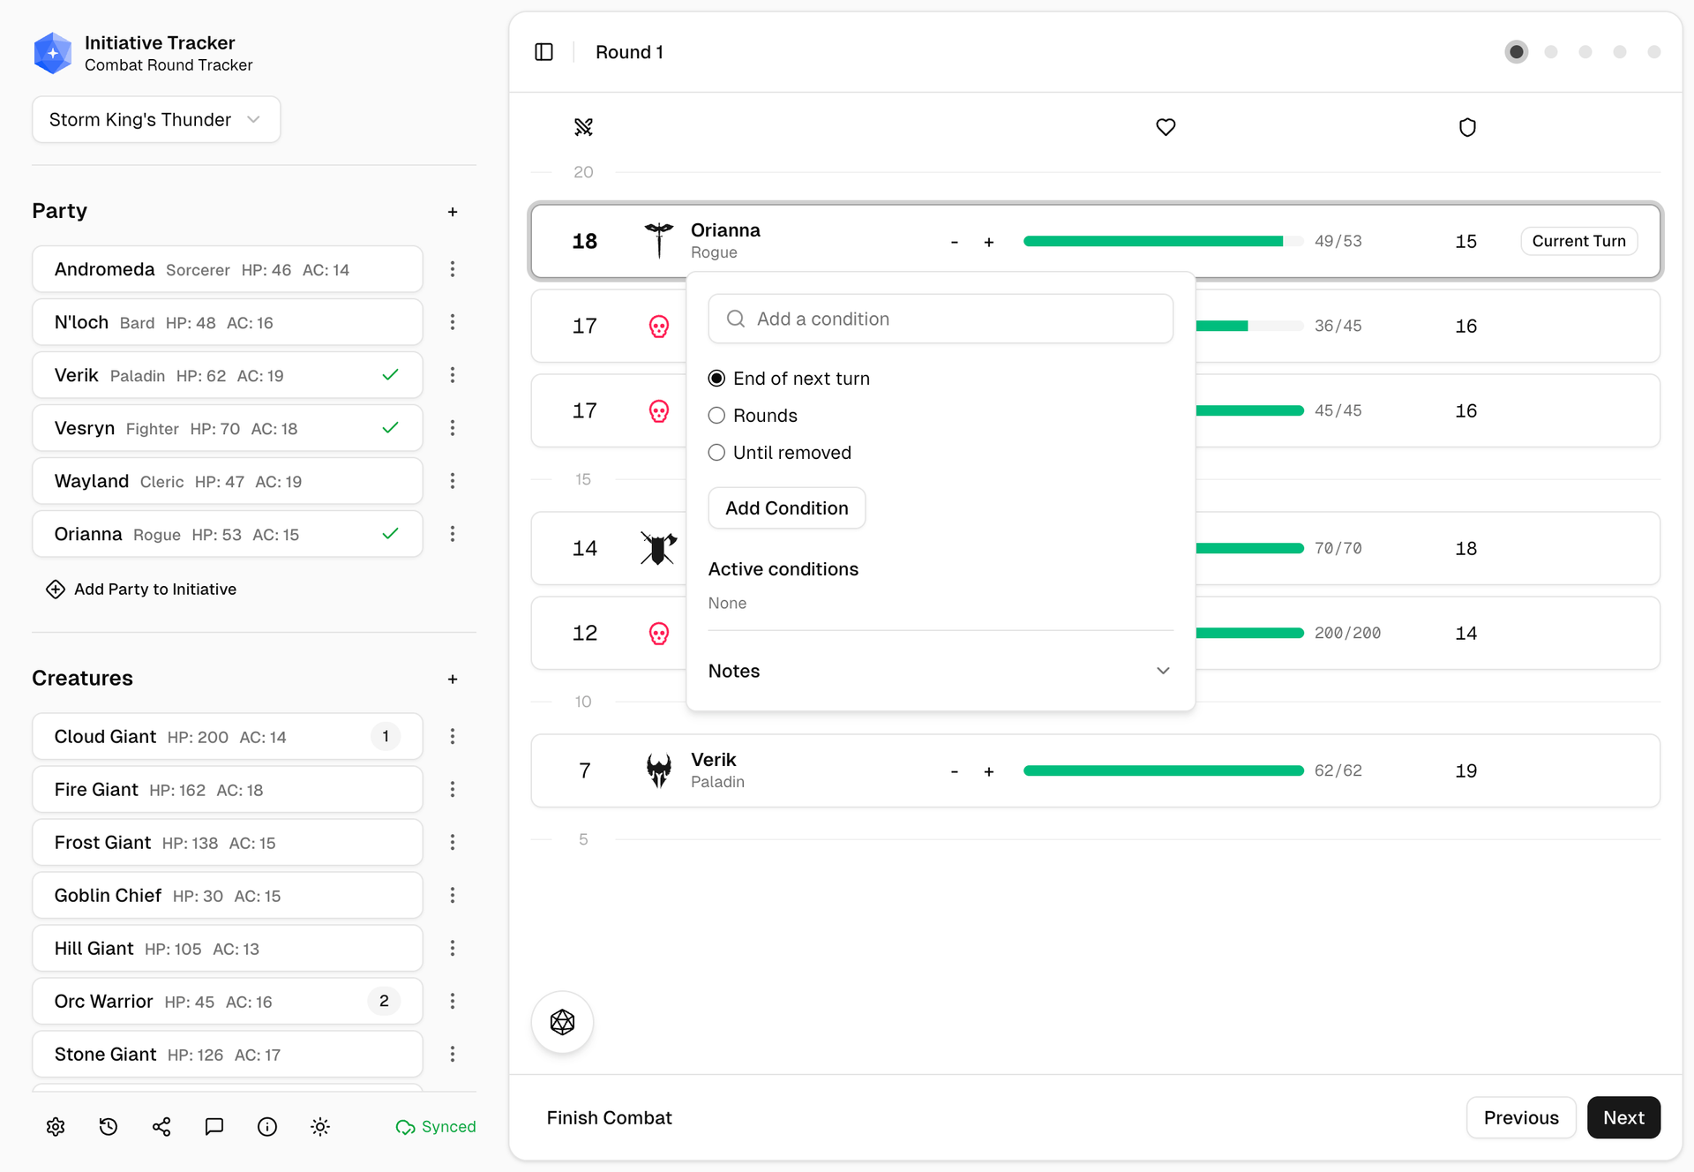Open the d20 dice roller
Viewport: 1694px width, 1172px height.
[x=562, y=1022]
